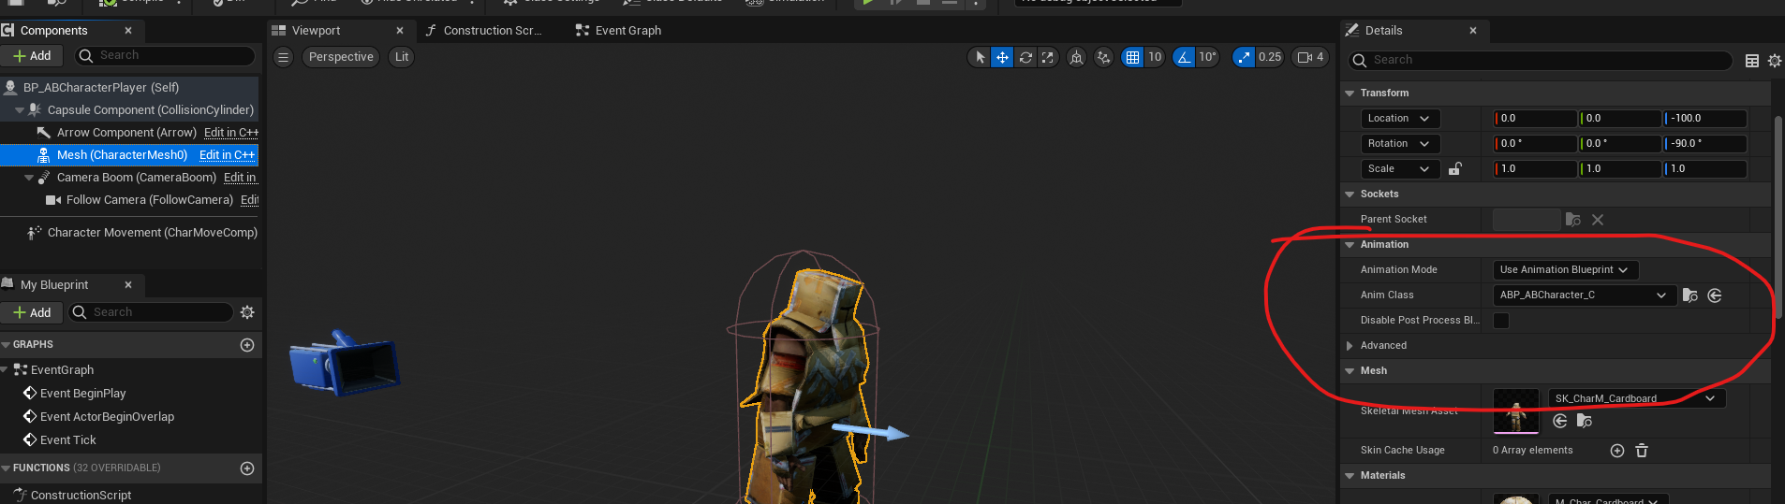Collapse the Animation section header
Viewport: 1785px width, 504px height.
point(1350,245)
